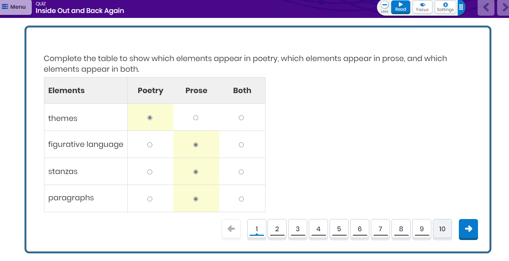Go to question 5

[339, 229]
